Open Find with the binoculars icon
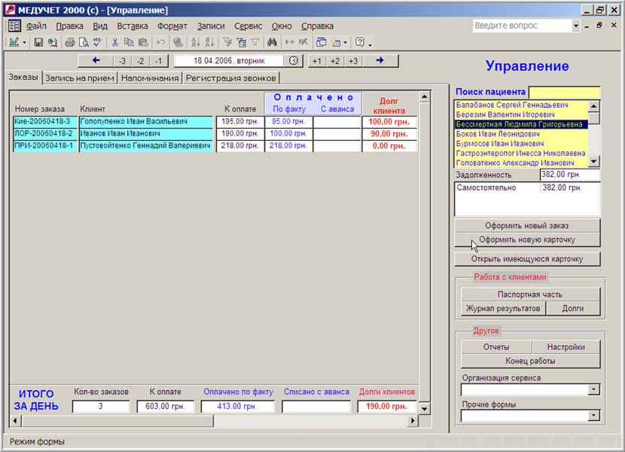 [x=273, y=42]
